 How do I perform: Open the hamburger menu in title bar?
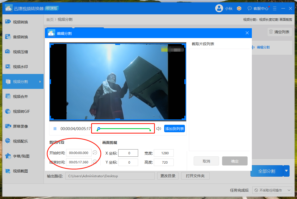pyautogui.click(x=274, y=9)
